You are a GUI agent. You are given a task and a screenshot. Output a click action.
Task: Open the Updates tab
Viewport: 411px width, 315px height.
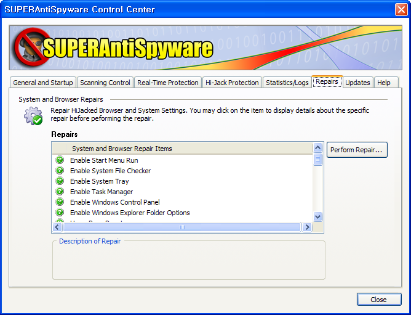(x=357, y=83)
